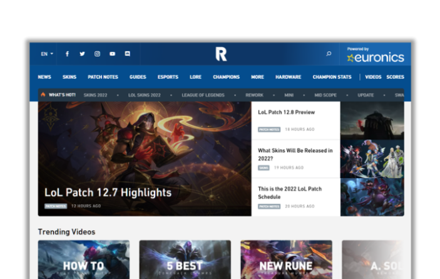Open the Facebook social icon
The width and height of the screenshot is (440, 279).
click(67, 54)
